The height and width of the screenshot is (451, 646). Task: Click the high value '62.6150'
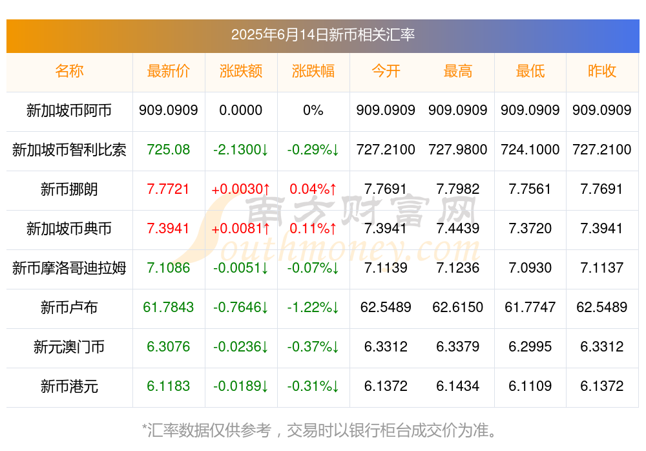click(x=458, y=307)
